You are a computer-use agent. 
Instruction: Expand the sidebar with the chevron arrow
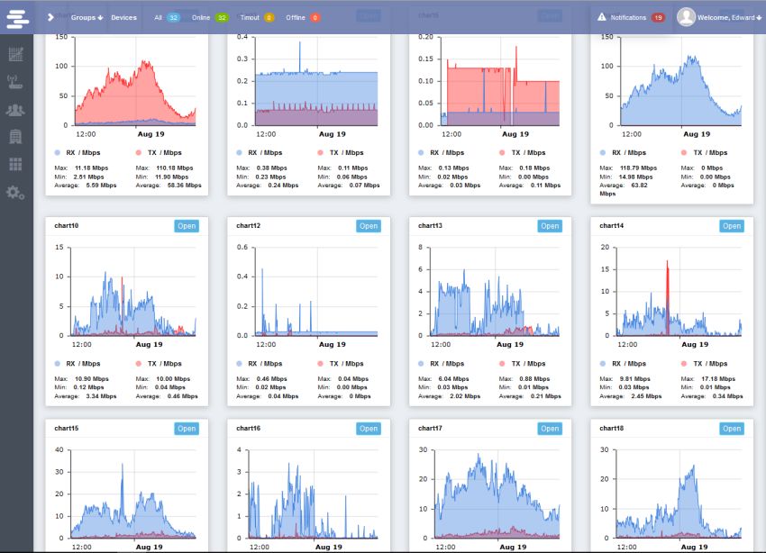coord(50,18)
